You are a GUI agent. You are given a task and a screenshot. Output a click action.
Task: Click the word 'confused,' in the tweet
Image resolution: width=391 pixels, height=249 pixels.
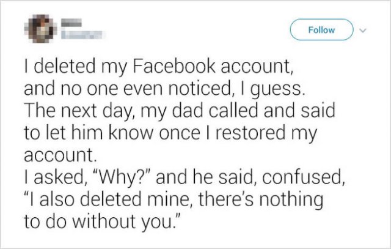pos(304,177)
